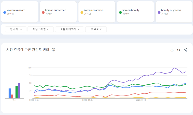Open the embed code icon
The width and height of the screenshot is (193, 115).
179,50
